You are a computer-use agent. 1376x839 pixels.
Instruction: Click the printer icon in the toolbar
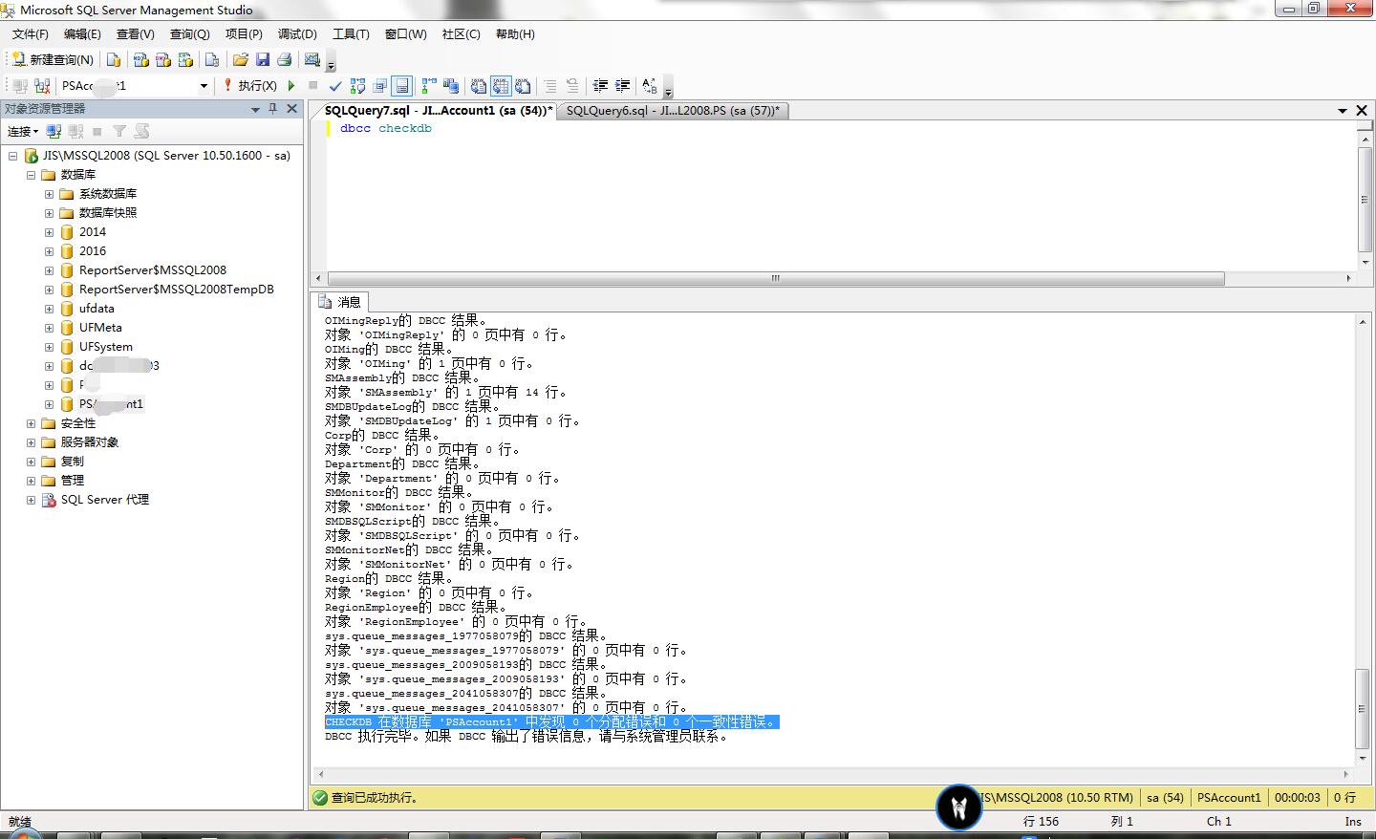[284, 59]
